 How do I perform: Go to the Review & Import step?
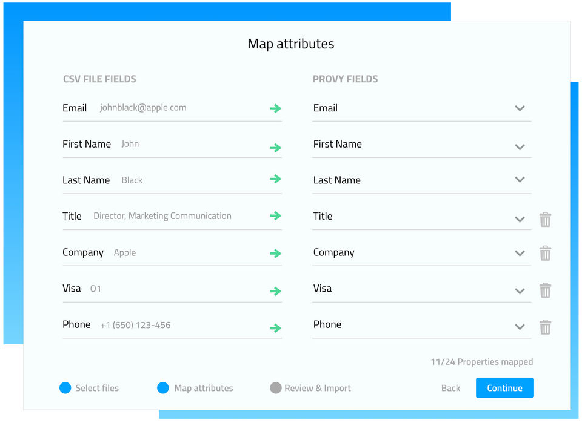(x=310, y=388)
